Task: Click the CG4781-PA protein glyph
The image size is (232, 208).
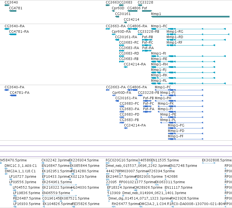Action: [x=13, y=96]
